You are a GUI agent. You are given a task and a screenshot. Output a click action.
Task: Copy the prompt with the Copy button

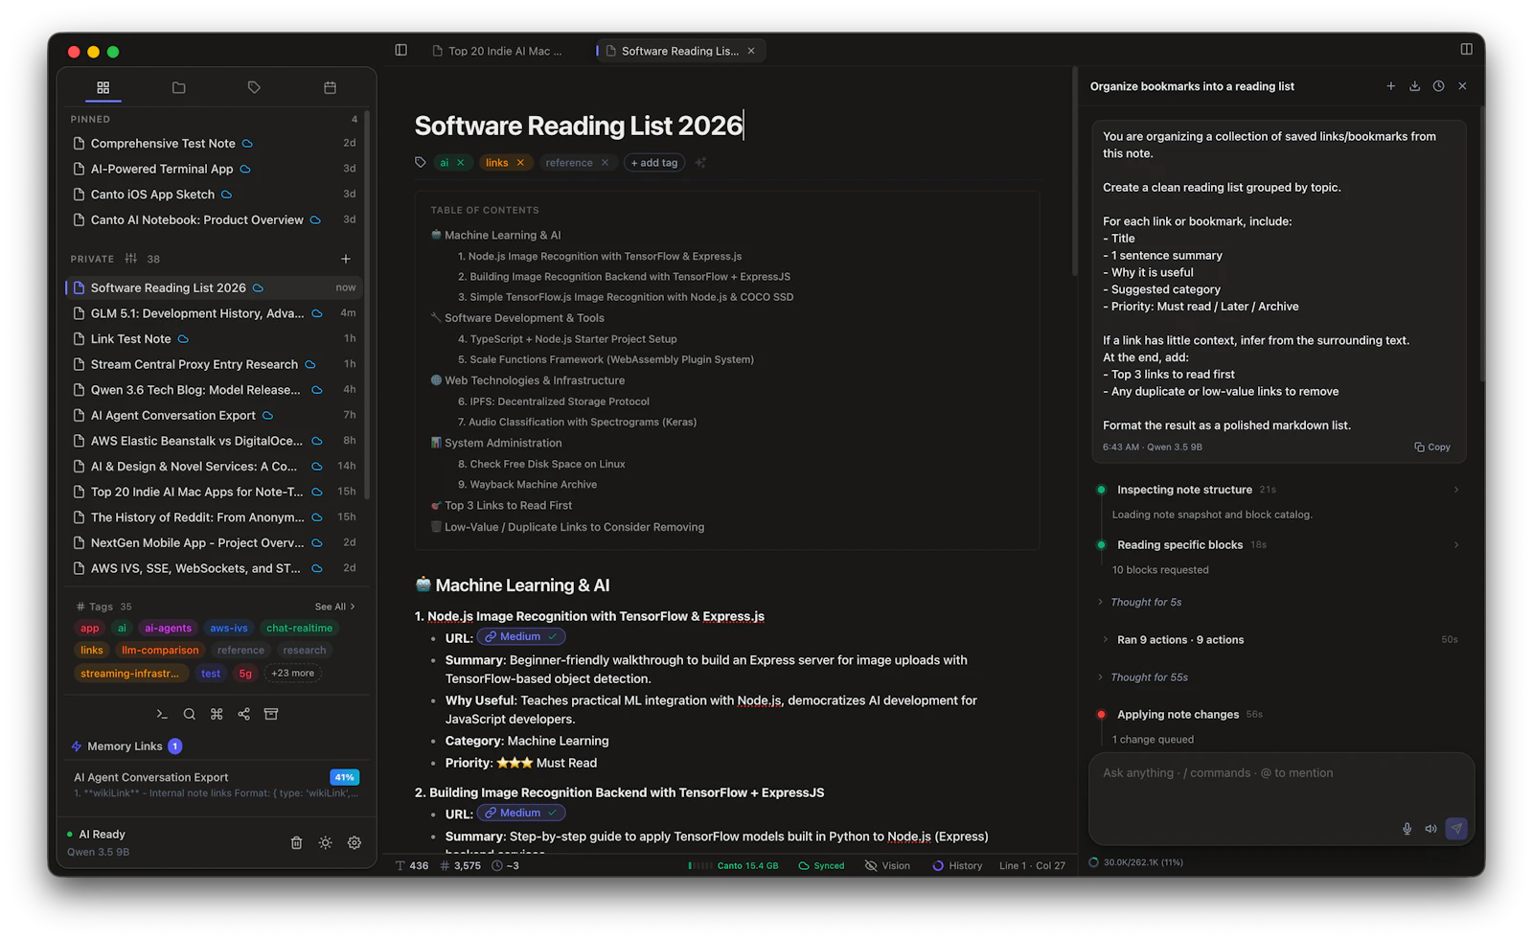tap(1432, 447)
